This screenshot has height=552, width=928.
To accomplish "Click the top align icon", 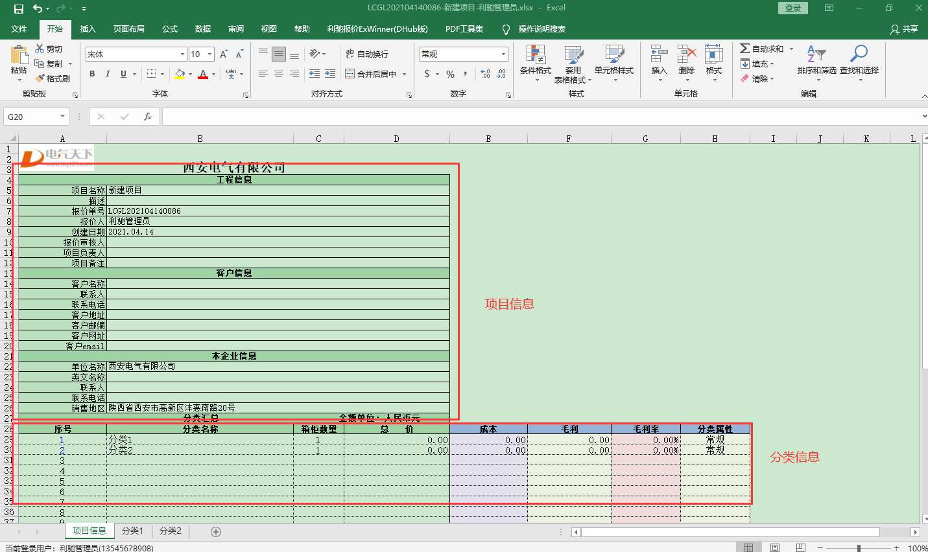I will click(x=263, y=54).
